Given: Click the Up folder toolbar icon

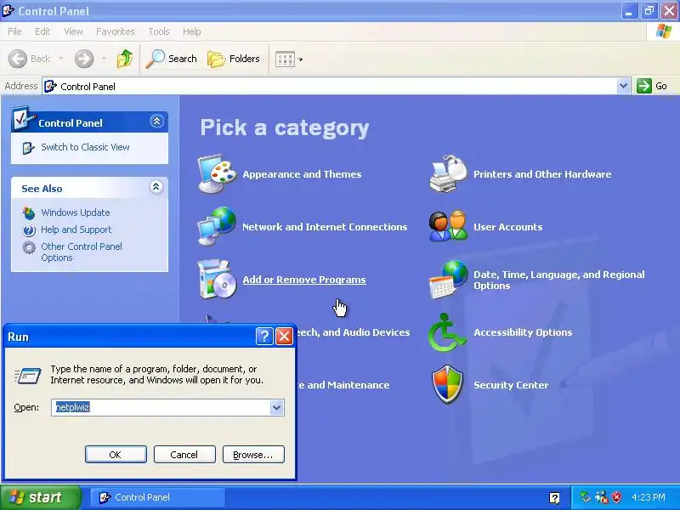Looking at the screenshot, I should point(125,59).
